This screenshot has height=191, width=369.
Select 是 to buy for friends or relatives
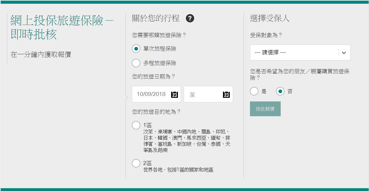pyautogui.click(x=254, y=91)
